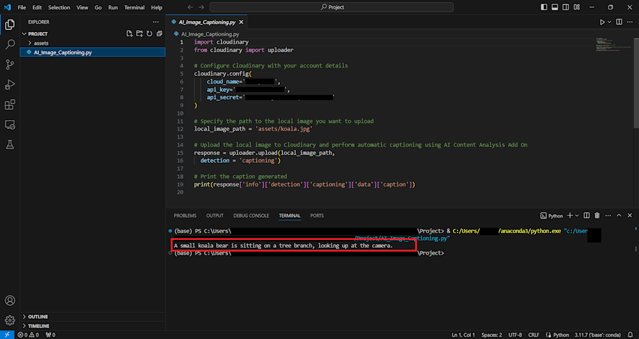Go forward in navigation history
Screen dimensions: 639x339
pyautogui.click(x=201, y=7)
